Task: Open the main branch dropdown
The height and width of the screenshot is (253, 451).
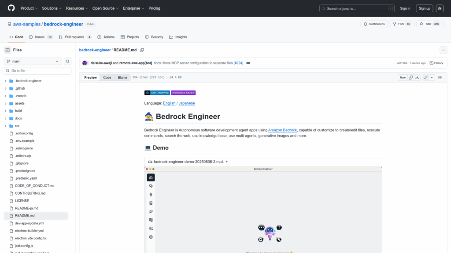Action: (x=33, y=61)
